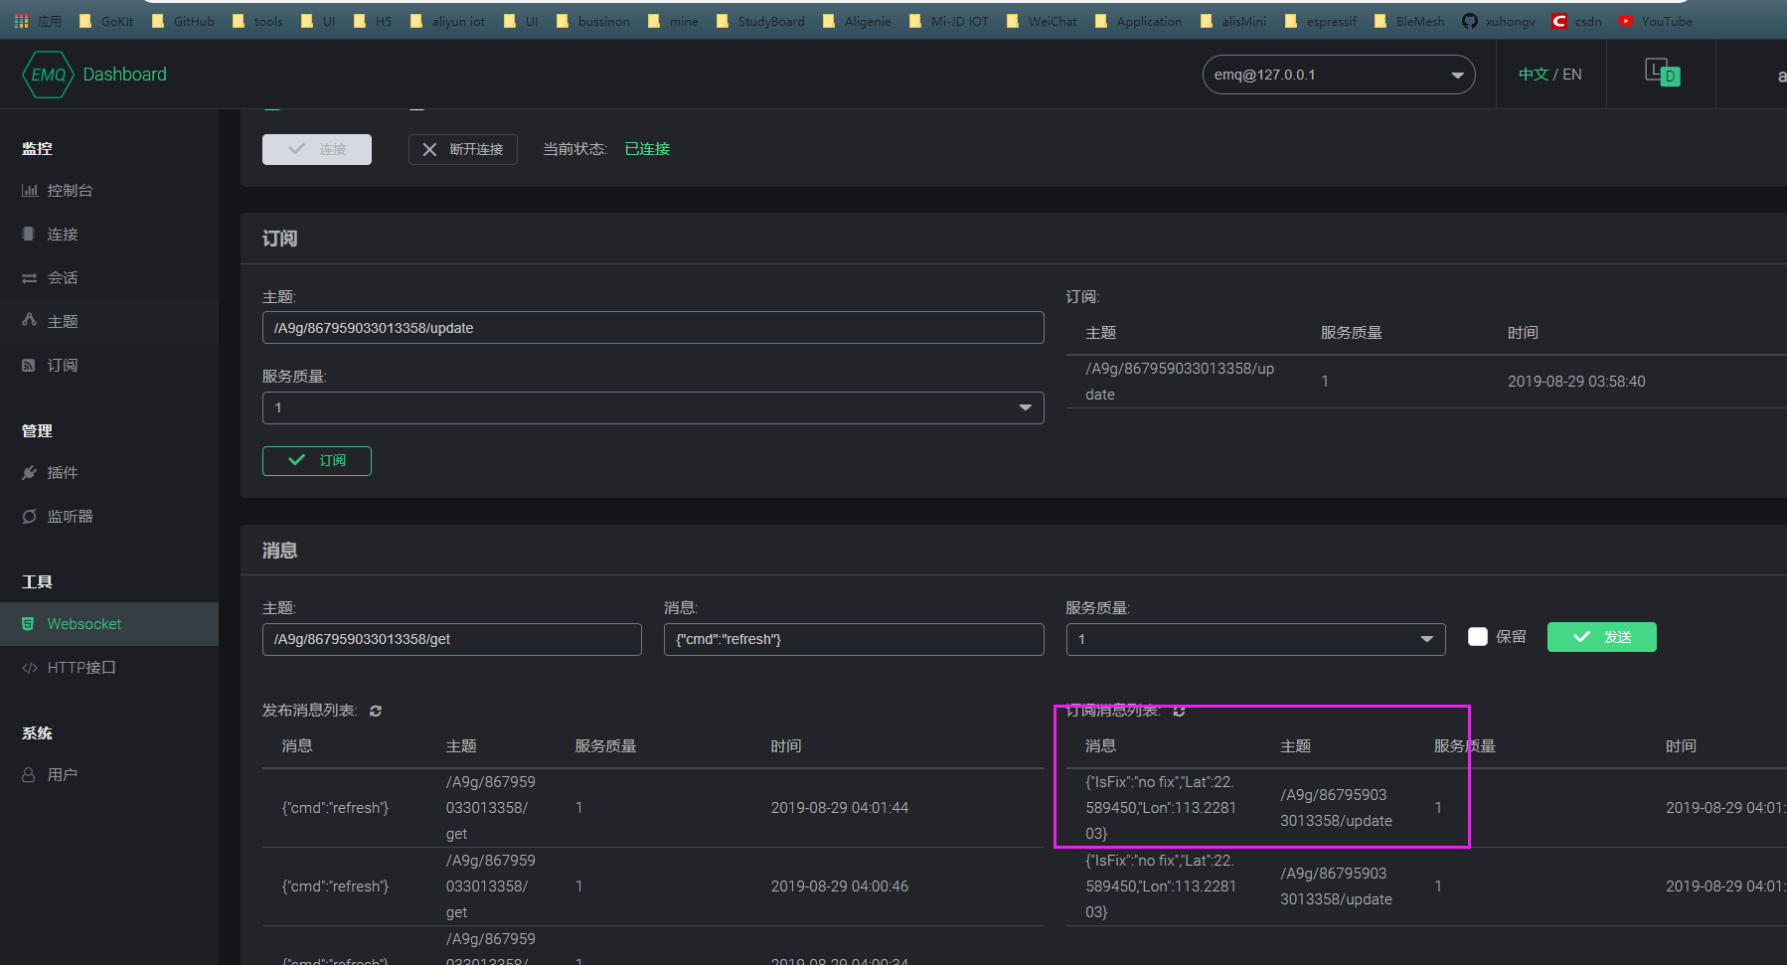Open message 服务质量 QoS dropdown
The image size is (1787, 965).
click(1256, 639)
